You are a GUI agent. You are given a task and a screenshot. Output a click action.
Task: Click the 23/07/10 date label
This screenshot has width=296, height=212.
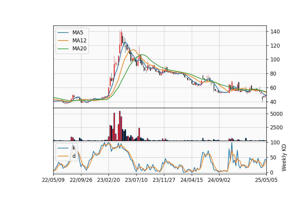(136, 180)
